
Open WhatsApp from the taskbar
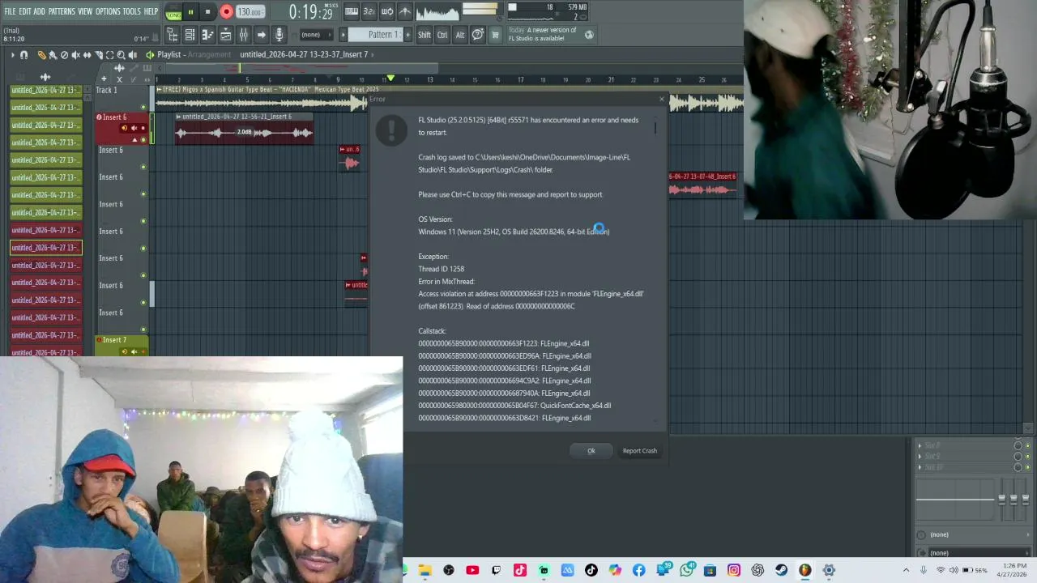point(687,571)
